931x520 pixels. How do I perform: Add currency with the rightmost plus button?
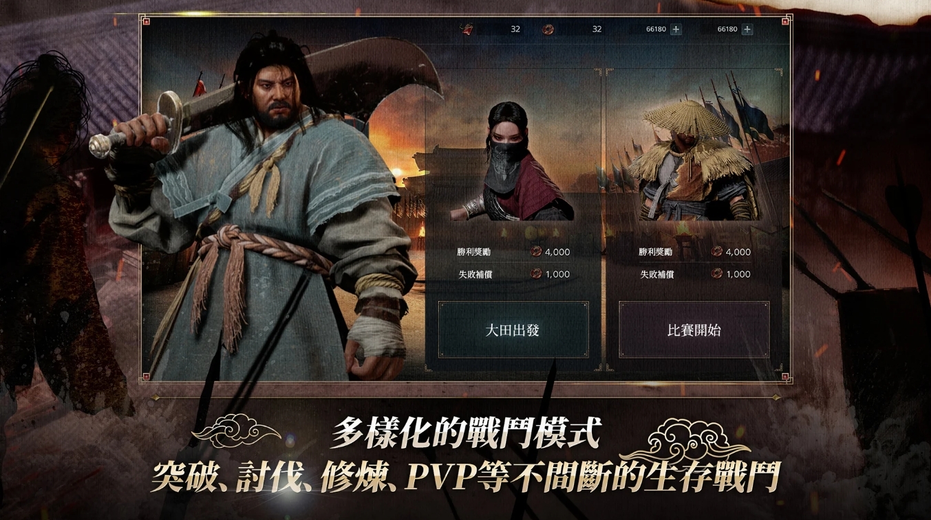747,29
